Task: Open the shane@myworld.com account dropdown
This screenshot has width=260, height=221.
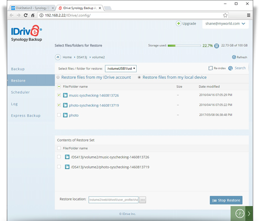Action: pyautogui.click(x=225, y=24)
